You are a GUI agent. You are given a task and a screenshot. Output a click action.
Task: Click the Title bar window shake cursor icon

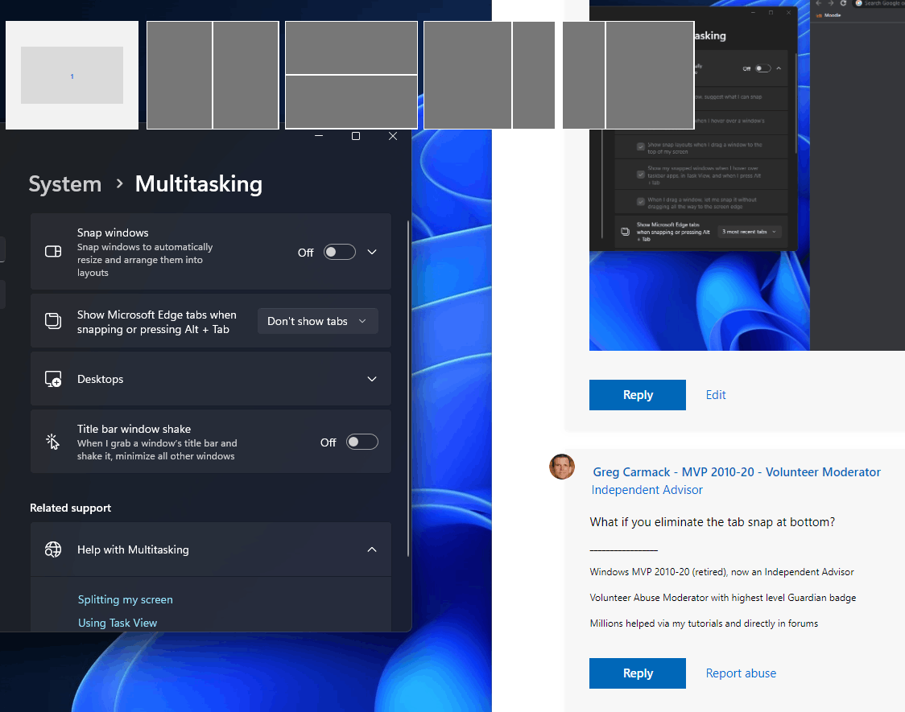tap(52, 442)
